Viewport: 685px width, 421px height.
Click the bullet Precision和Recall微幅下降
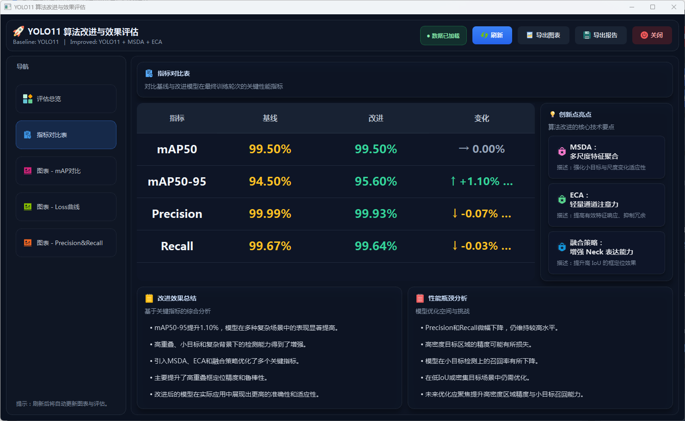pyautogui.click(x=491, y=328)
